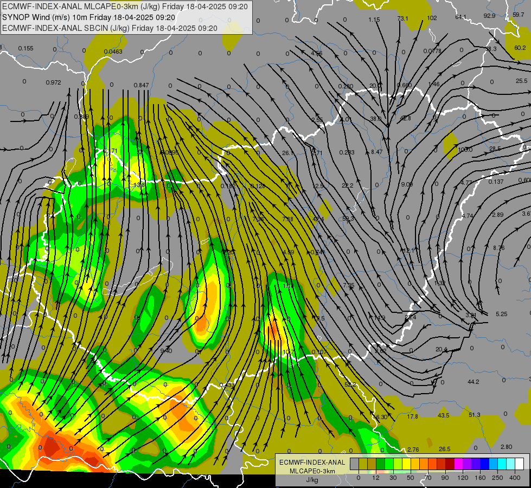Click the map value '0.847'
Image resolution: width=531 pixels, height=488 pixels.
tap(141, 85)
